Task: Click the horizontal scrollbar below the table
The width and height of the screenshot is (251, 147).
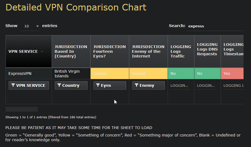Action: [x=22, y=109]
